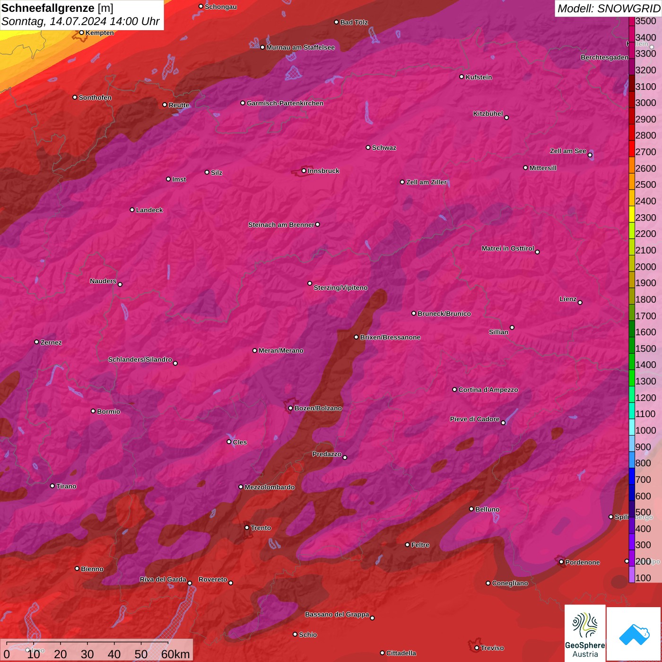Click the Bozen/Bolzano city marker dot
This screenshot has height=662, width=662.
291,408
